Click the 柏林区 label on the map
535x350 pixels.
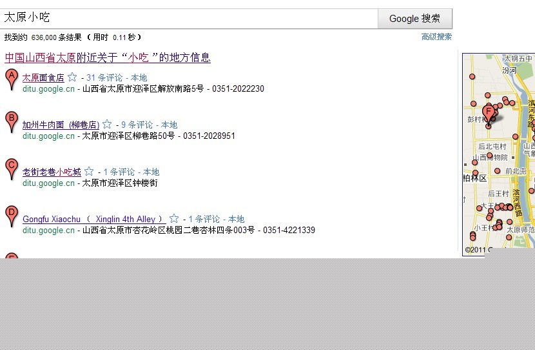(474, 178)
